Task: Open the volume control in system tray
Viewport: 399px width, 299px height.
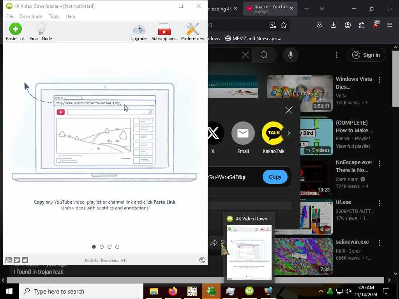Action: 348,291
